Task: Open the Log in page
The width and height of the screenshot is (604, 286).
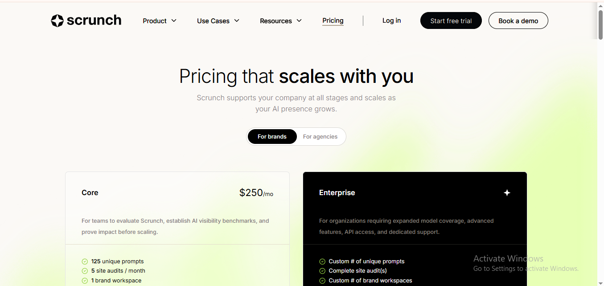Action: (x=391, y=20)
